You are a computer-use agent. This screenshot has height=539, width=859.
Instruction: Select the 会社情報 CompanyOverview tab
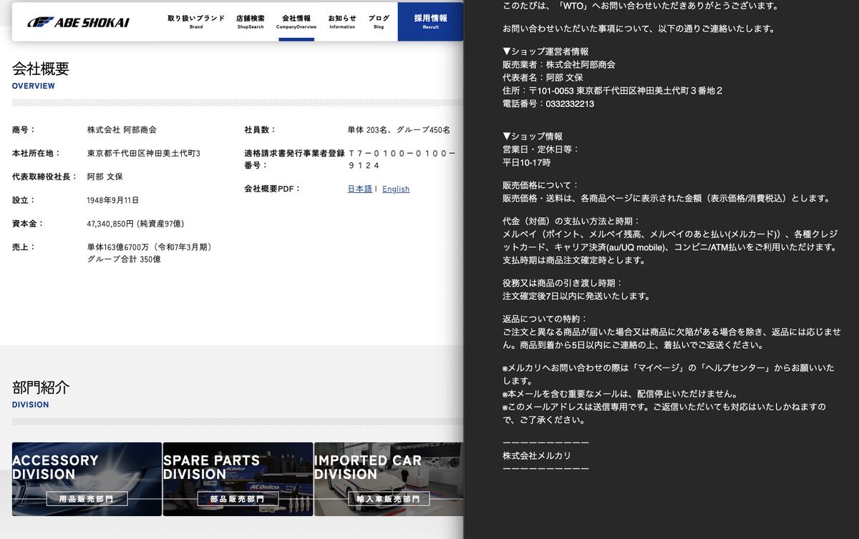[x=296, y=21]
